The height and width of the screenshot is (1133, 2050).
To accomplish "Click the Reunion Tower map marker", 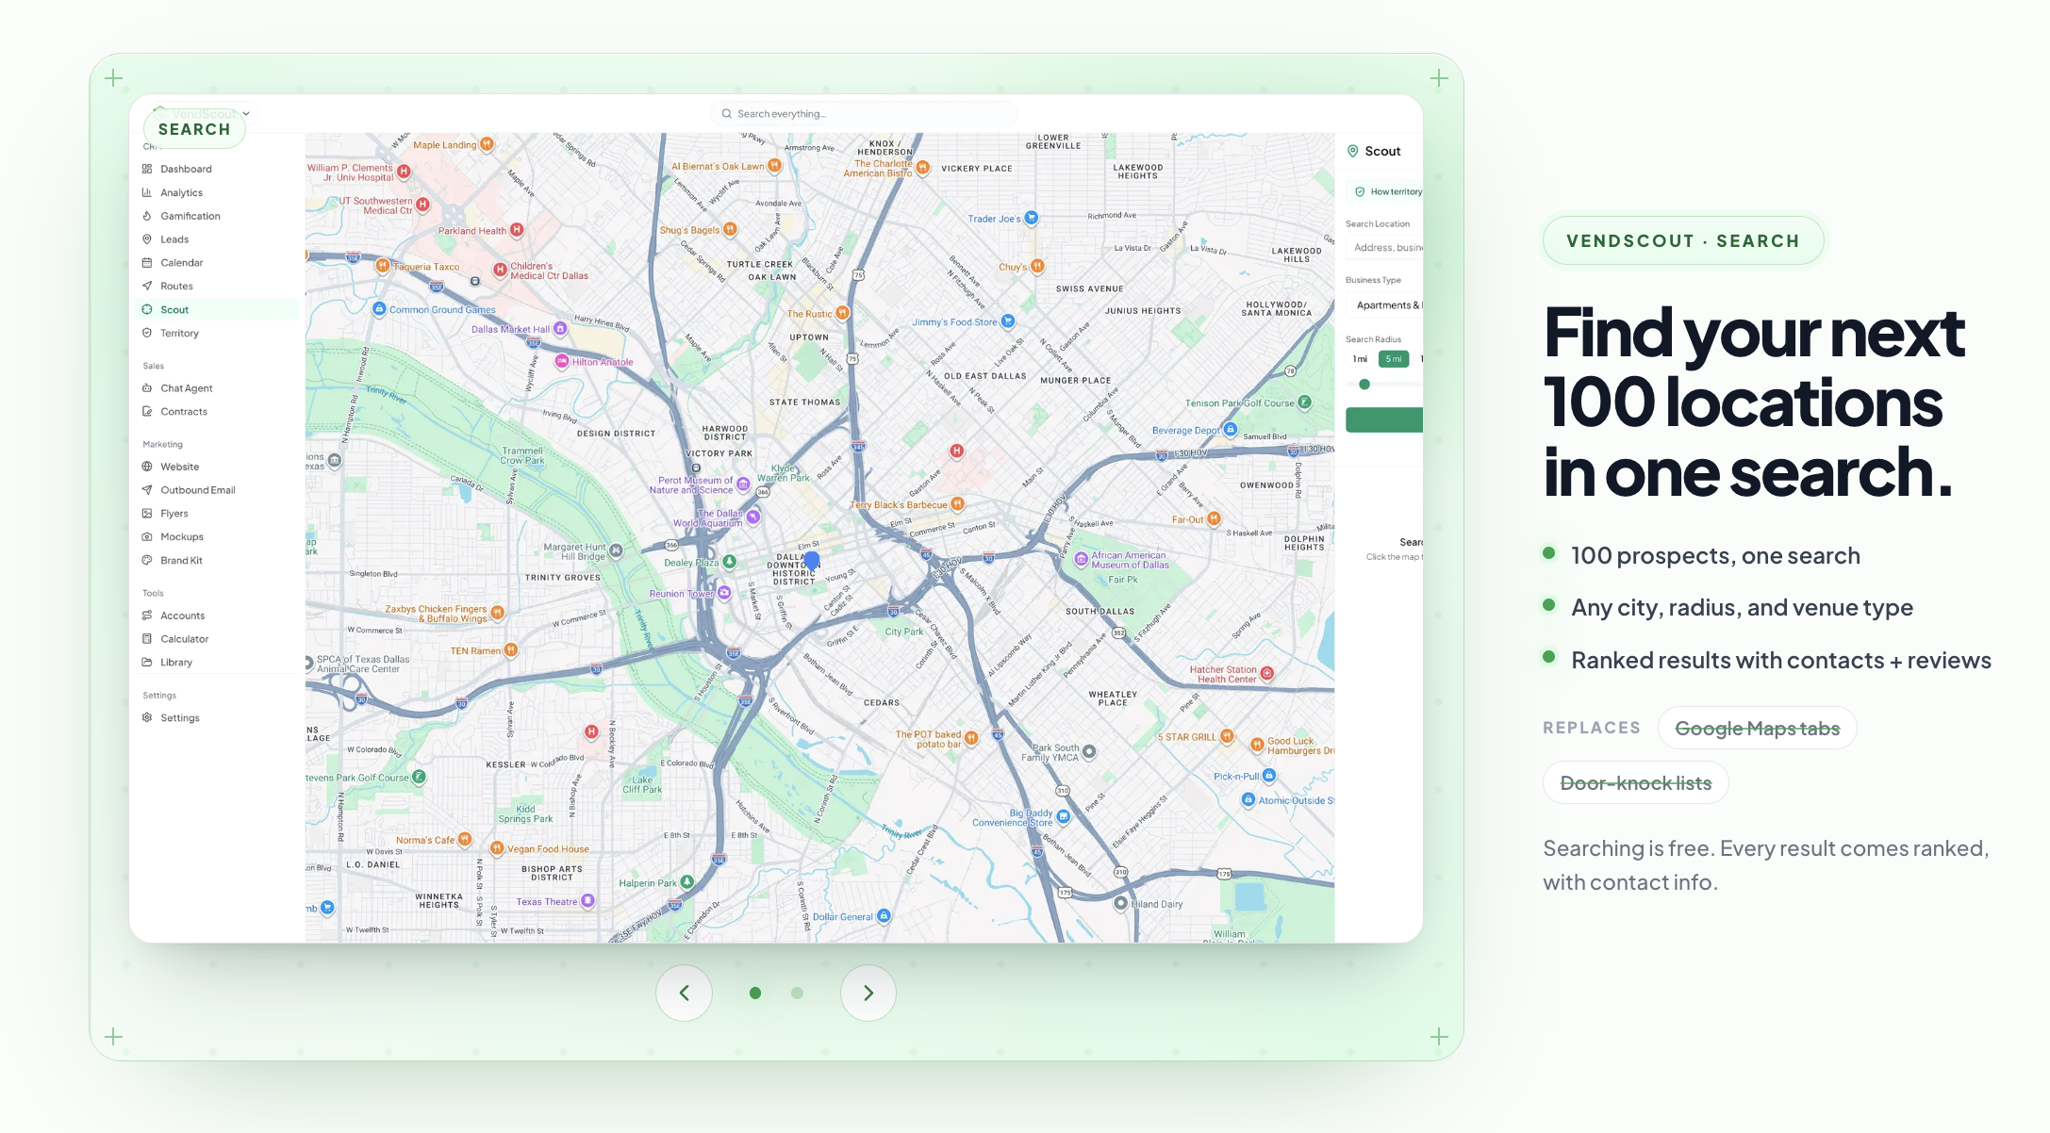I will coord(724,593).
